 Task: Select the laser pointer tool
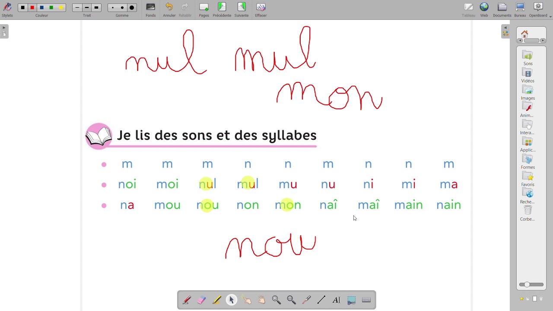pyautogui.click(x=306, y=300)
